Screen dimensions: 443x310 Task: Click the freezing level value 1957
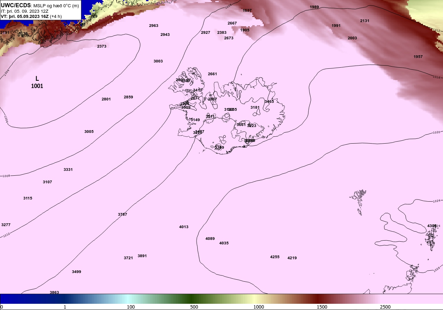(418, 57)
